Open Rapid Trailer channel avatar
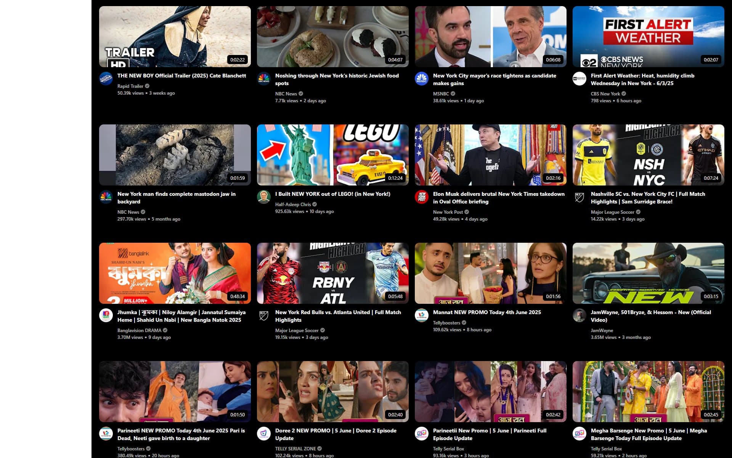This screenshot has height=458, width=732. [x=106, y=79]
